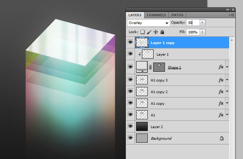Select the "A1 copy 3" layer name
The image size is (243, 159).
[x=159, y=80]
